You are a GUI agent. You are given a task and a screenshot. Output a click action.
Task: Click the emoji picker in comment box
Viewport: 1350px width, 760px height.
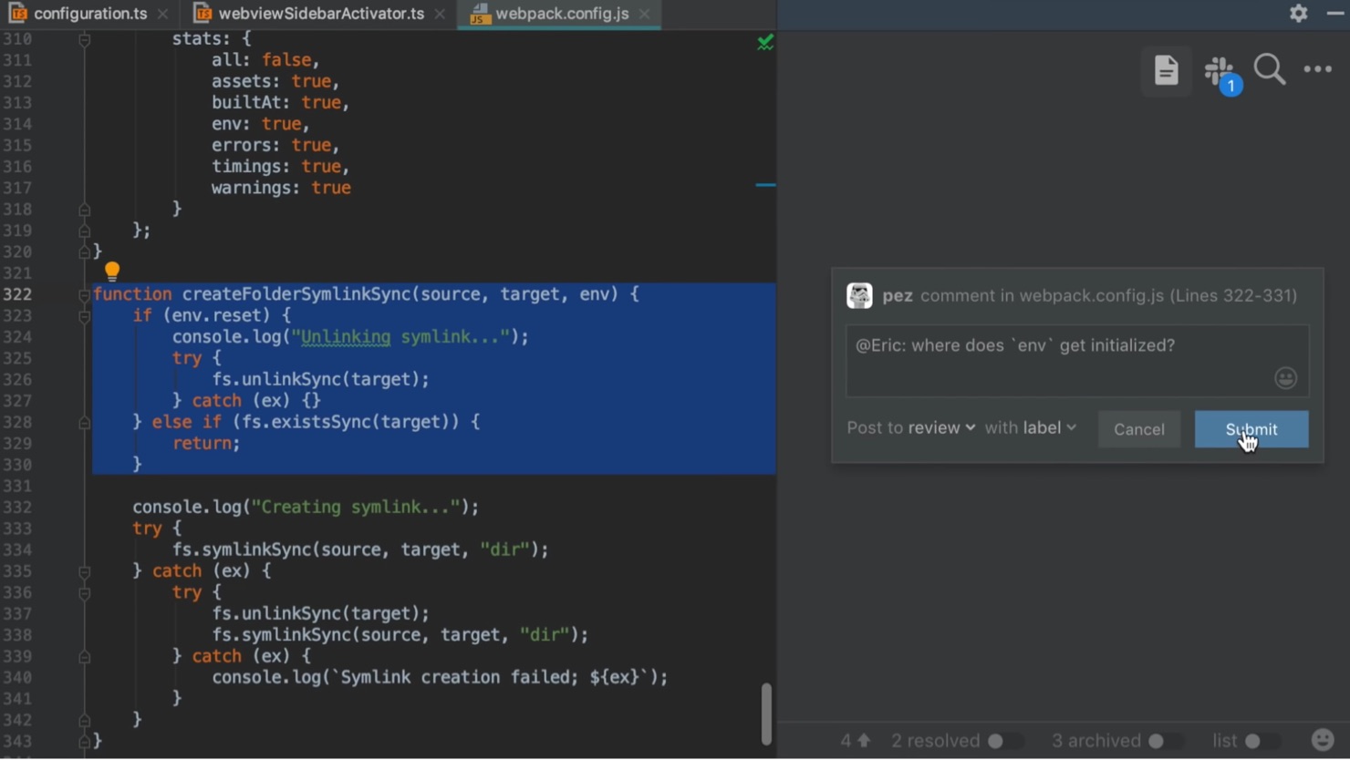click(x=1285, y=378)
